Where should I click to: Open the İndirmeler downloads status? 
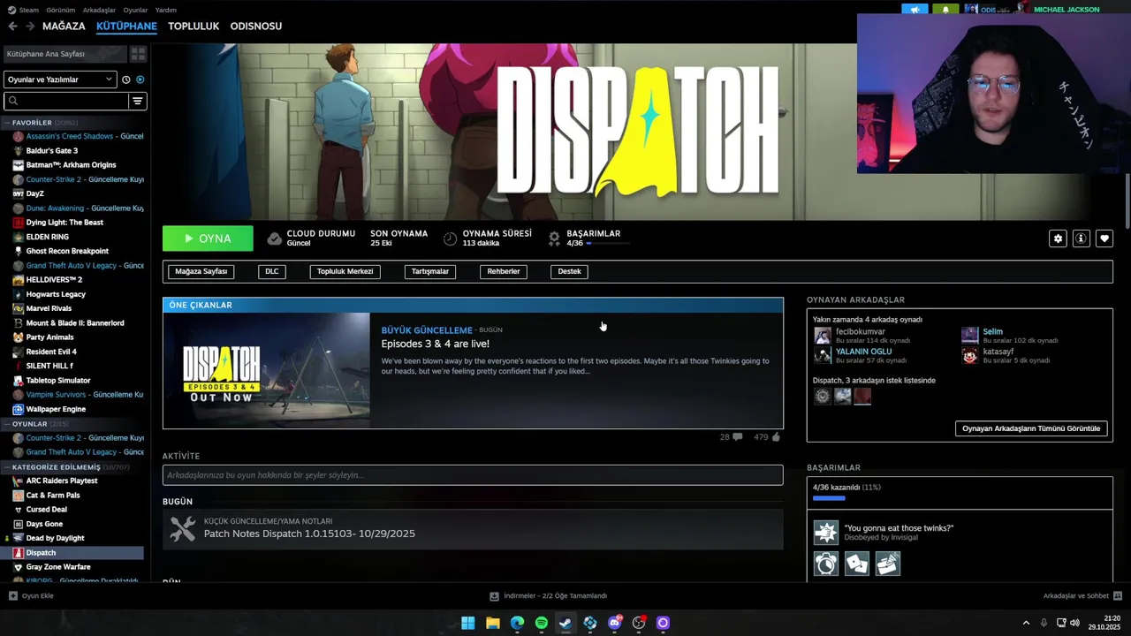[x=549, y=596]
